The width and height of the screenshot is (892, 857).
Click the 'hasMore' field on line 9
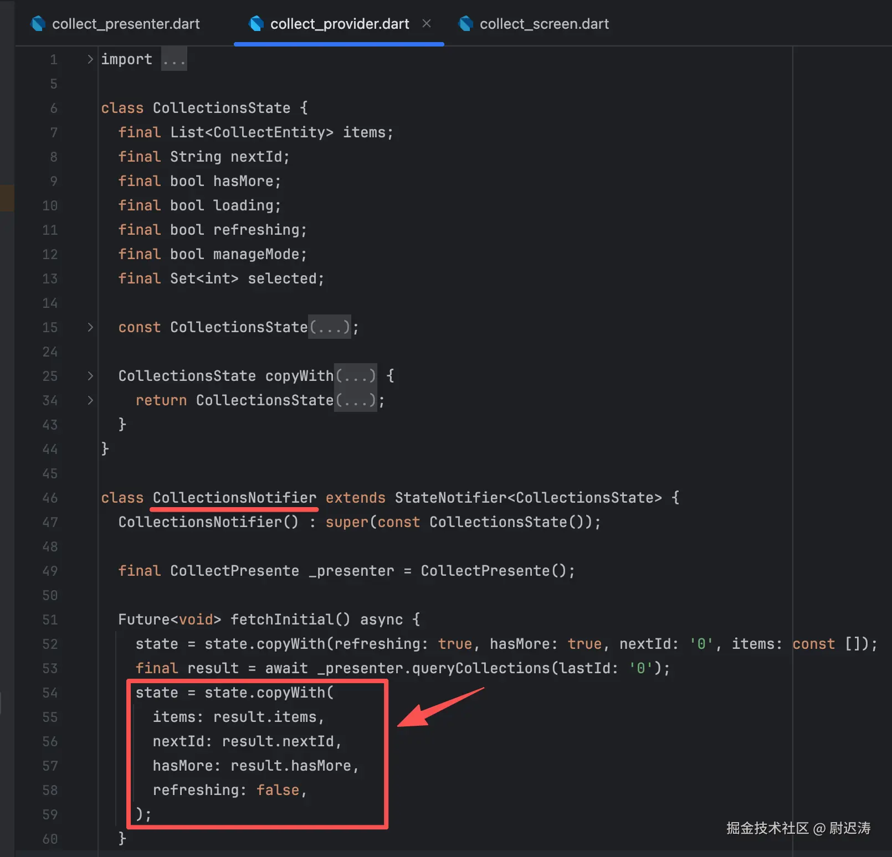(243, 181)
